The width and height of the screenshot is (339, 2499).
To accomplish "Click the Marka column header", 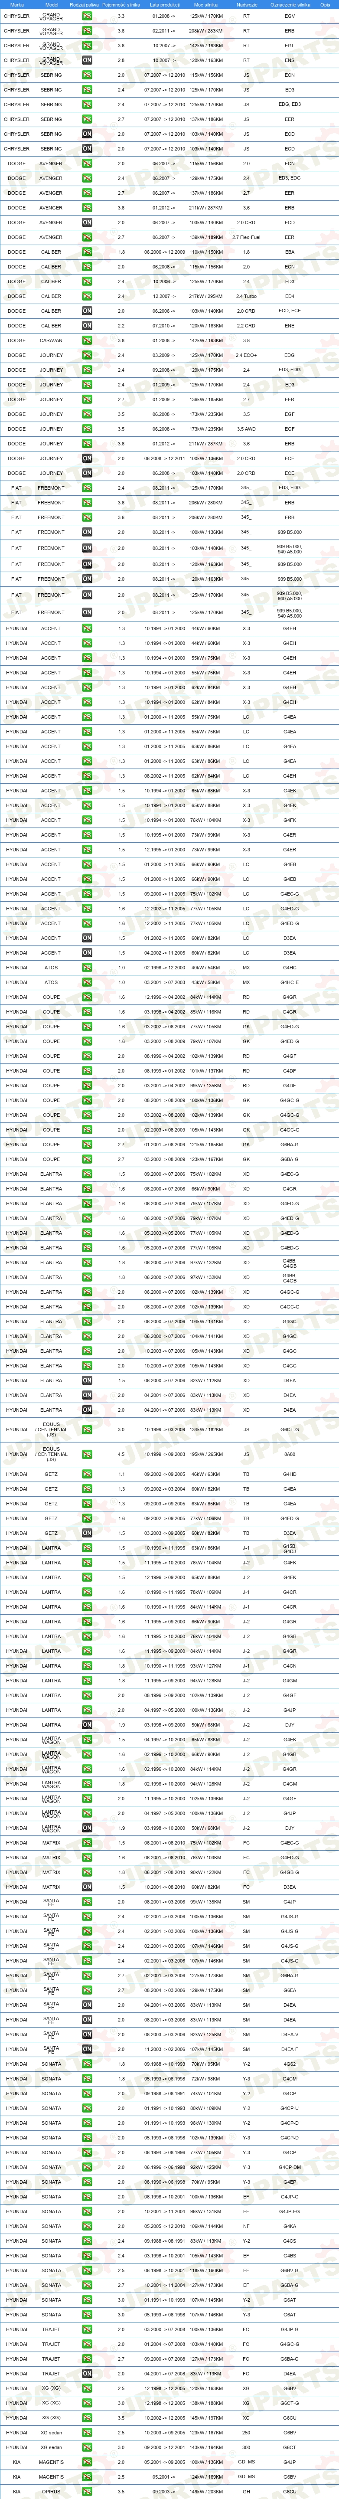I will coord(16,5).
